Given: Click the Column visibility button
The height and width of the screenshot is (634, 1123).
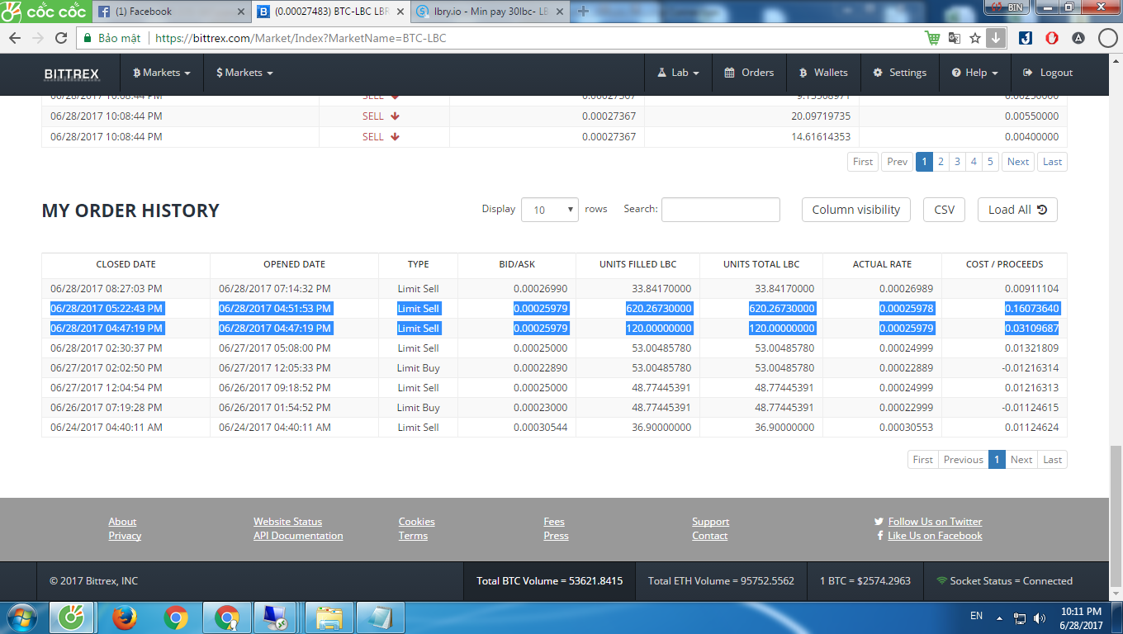Looking at the screenshot, I should [x=855, y=210].
